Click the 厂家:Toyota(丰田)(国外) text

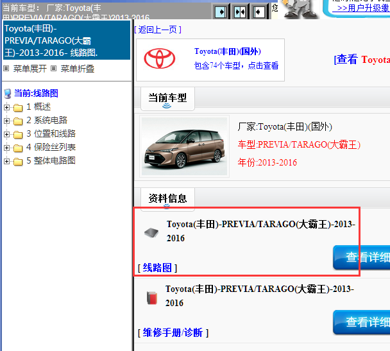pyautogui.click(x=285, y=127)
